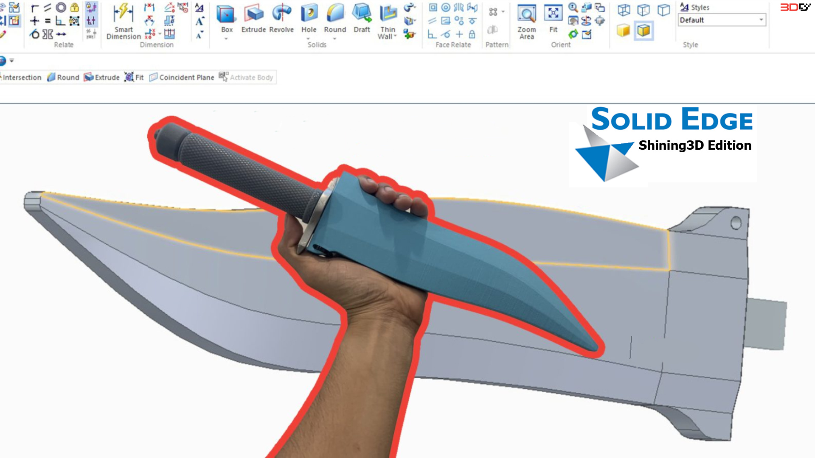Toggle the lock relationship in the Relate group
Screen dimensions: 815x458
[74, 8]
